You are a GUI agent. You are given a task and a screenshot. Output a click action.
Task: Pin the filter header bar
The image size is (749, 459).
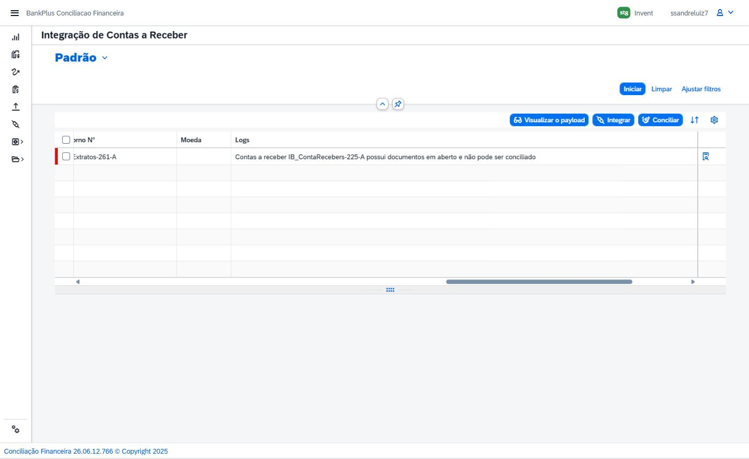pos(398,104)
